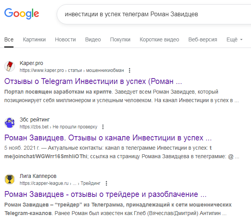
Task: Switch to the Картинки tab
Action: (34, 39)
